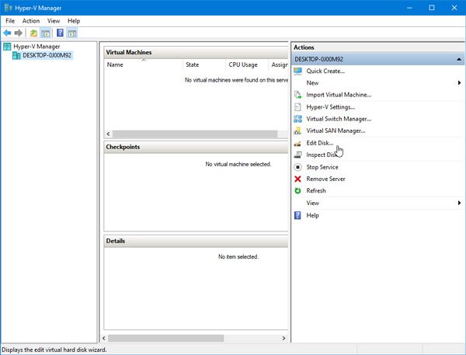The width and height of the screenshot is (466, 355).
Task: Click left arrow of Virtual Machines scrollbar
Action: (x=108, y=134)
